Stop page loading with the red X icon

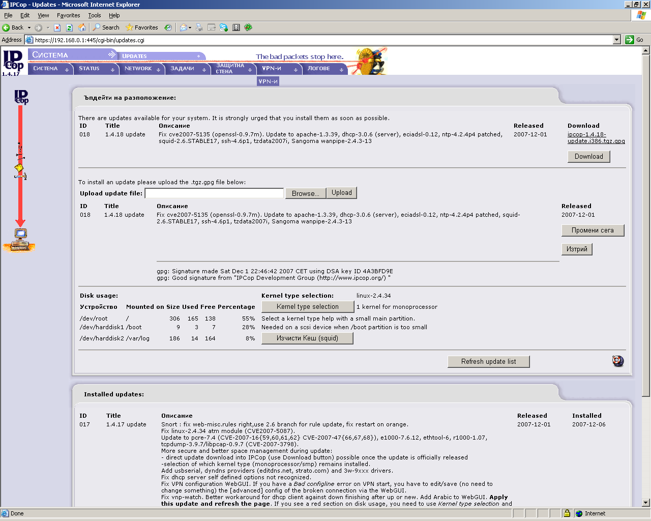[x=57, y=27]
